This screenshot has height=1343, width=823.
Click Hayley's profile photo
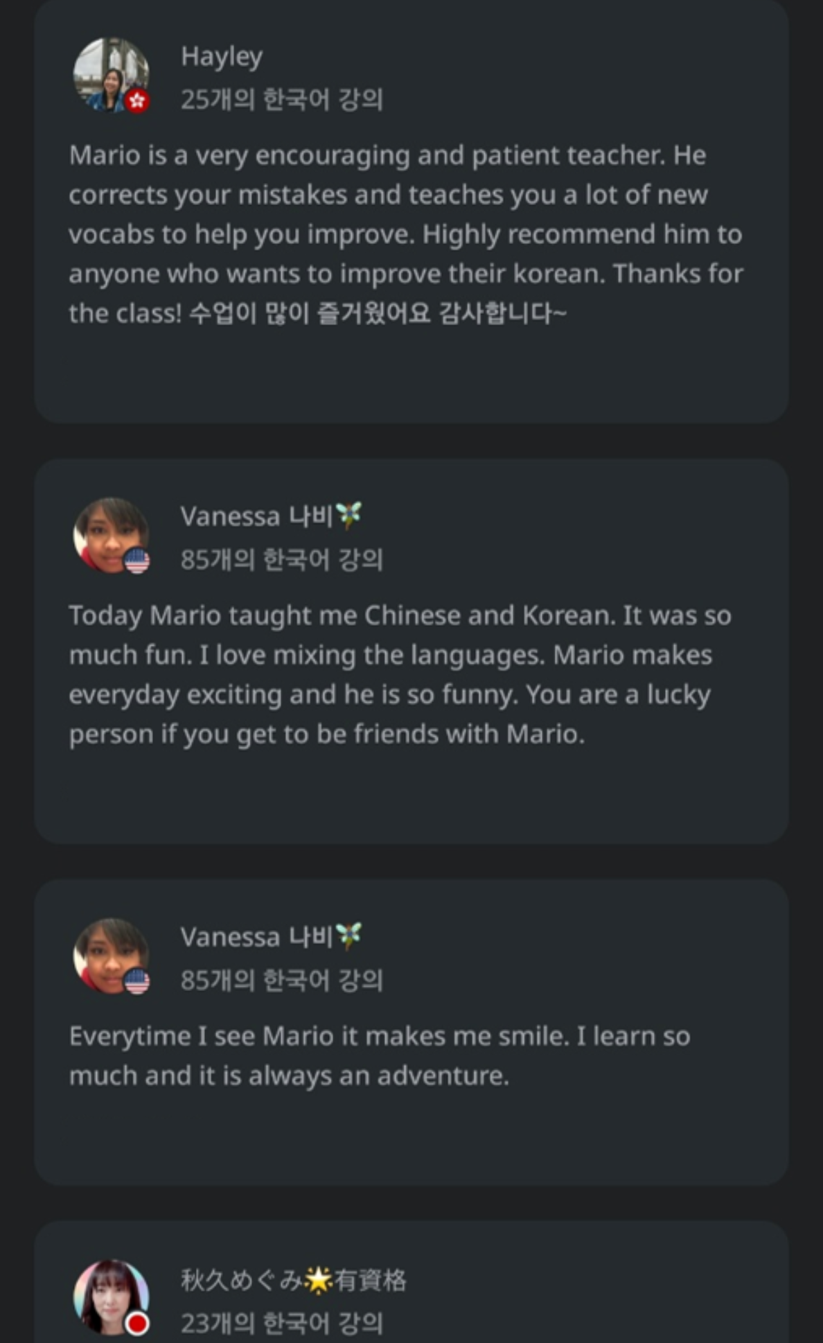click(109, 74)
